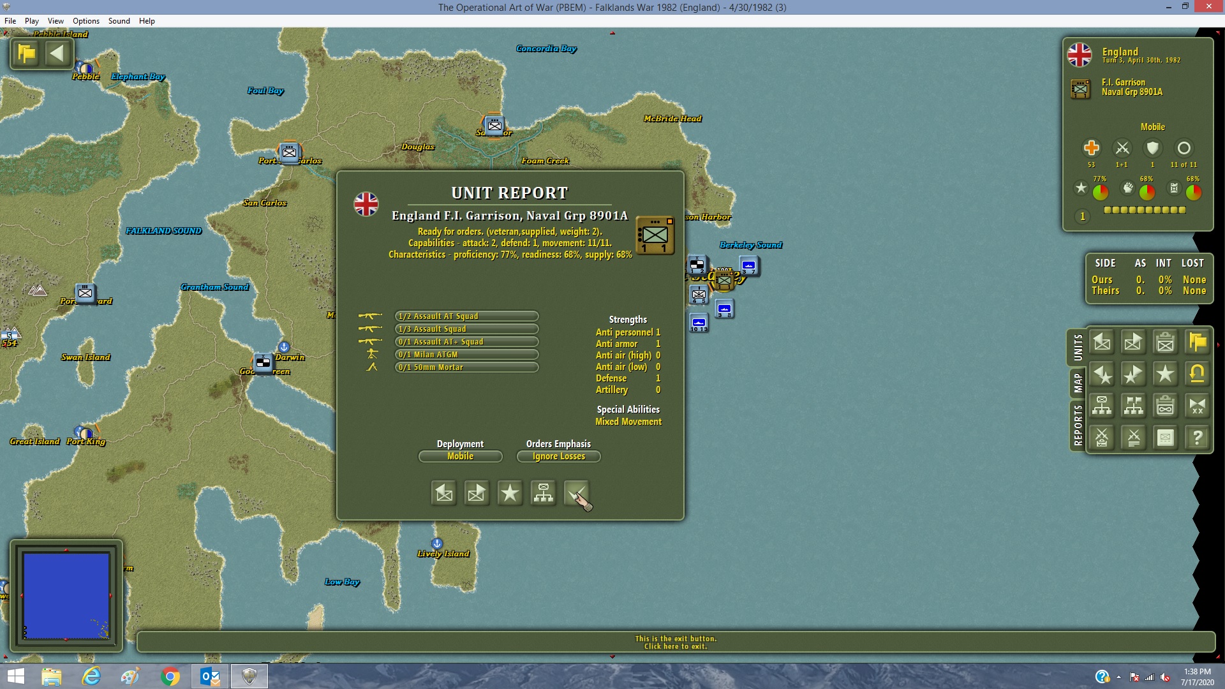Viewport: 1225px width, 689px height.
Task: Open the Play menu
Action: (32, 21)
